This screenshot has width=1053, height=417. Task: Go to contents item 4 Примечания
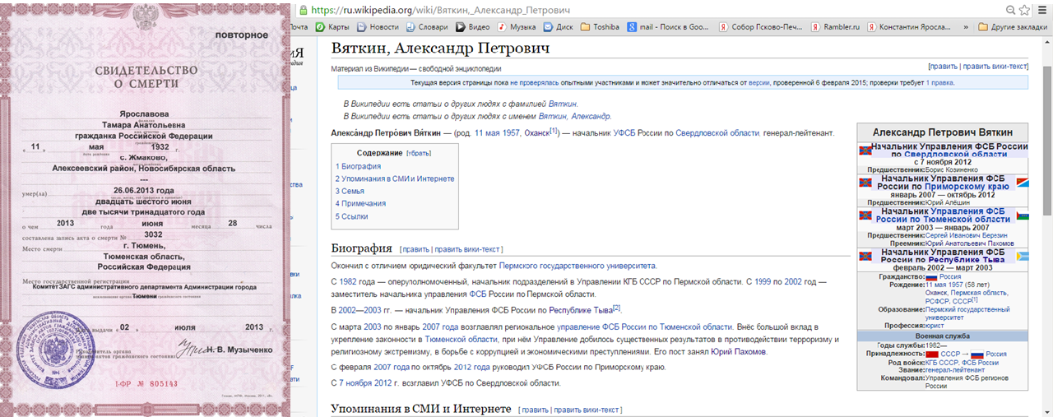point(360,203)
